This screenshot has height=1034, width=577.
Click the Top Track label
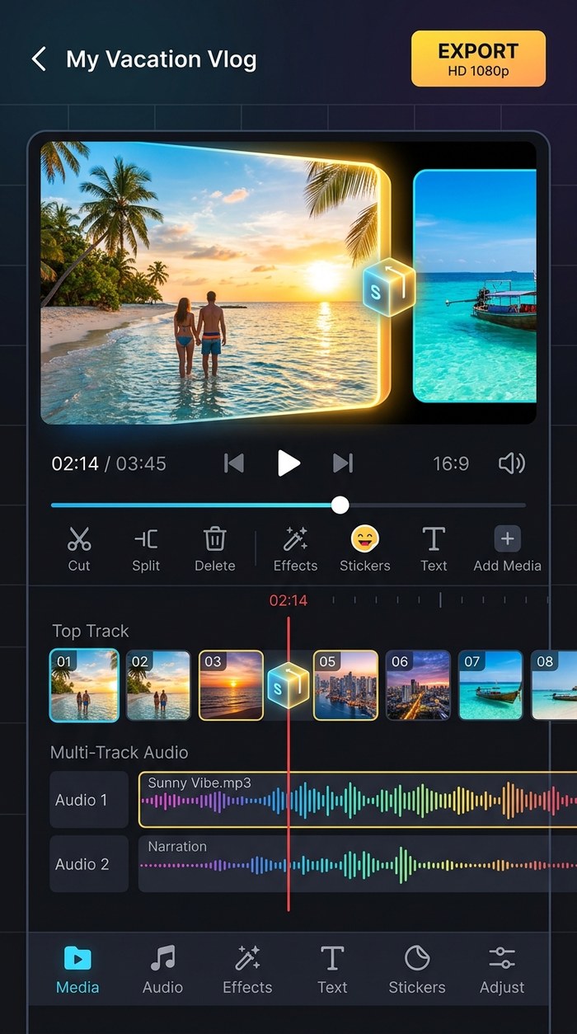[91, 631]
